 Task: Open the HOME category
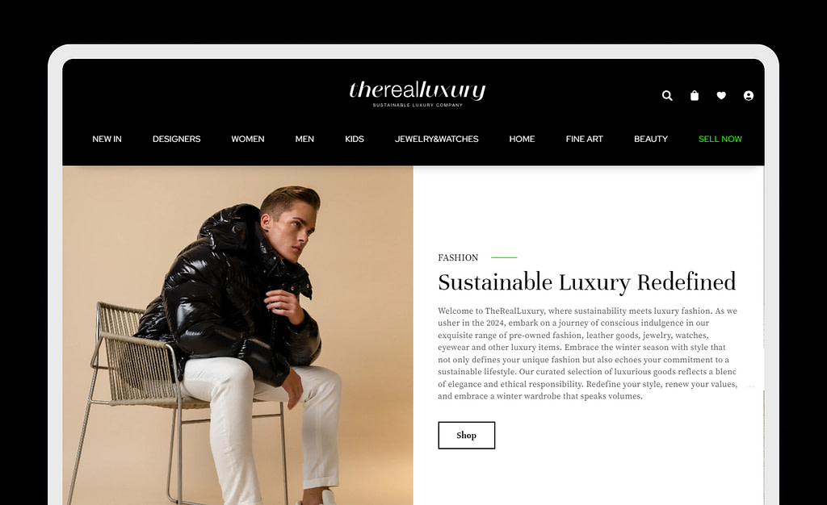523,139
